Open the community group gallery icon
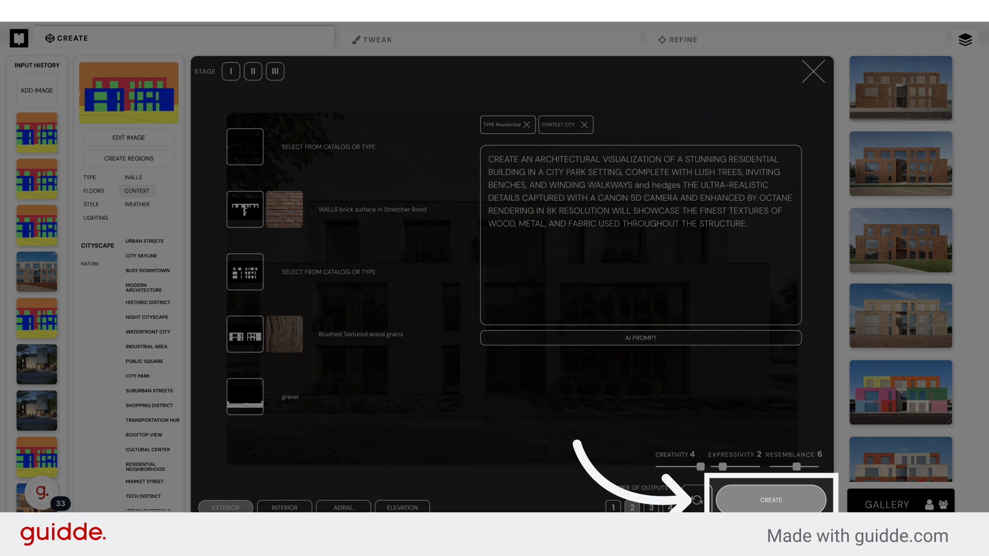This screenshot has height=556, width=989. click(x=943, y=505)
